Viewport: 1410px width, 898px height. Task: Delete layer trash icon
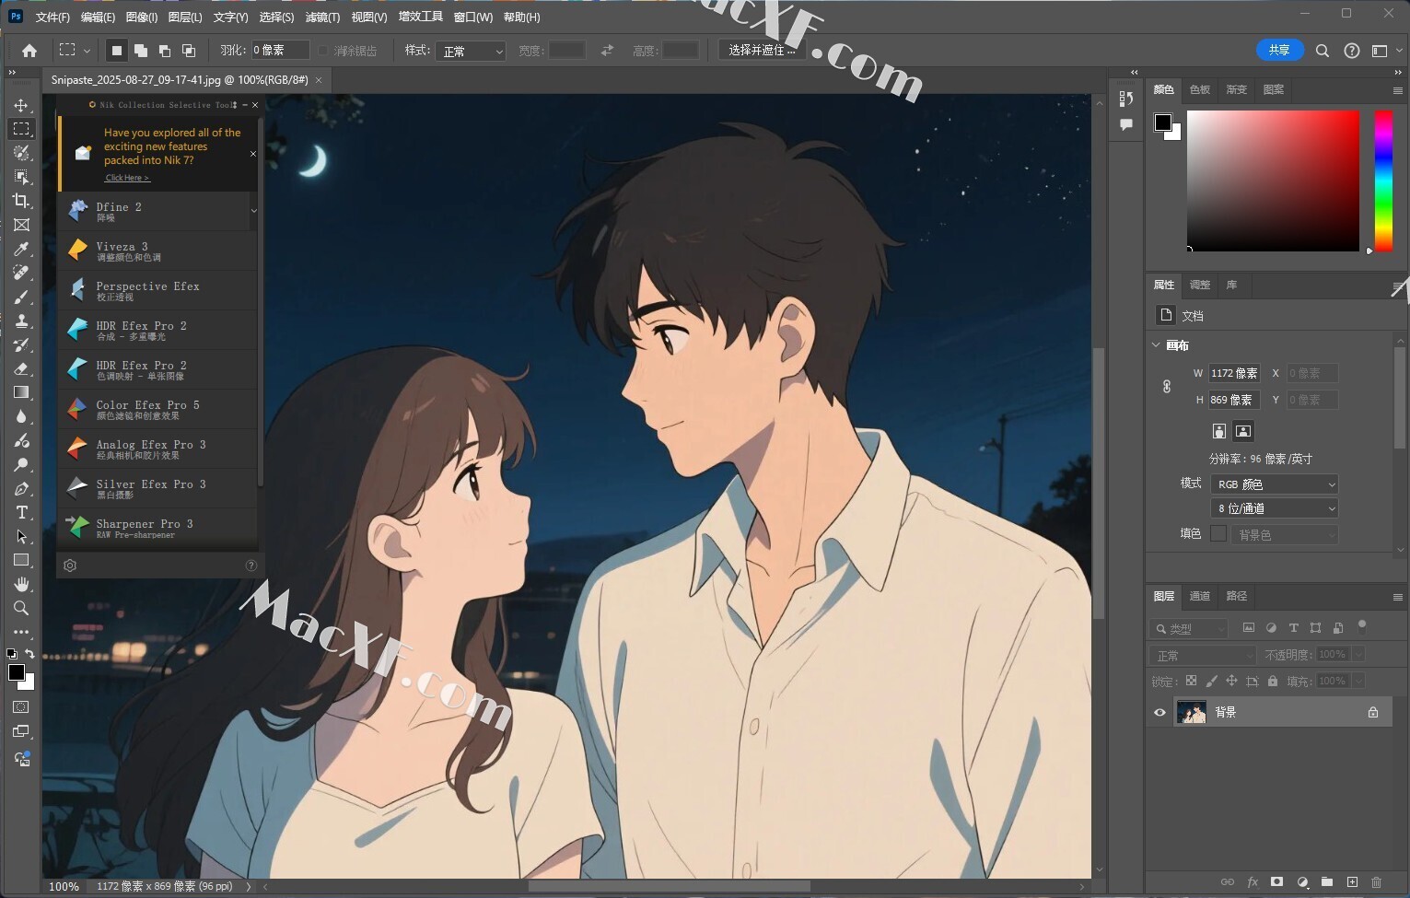point(1377,881)
